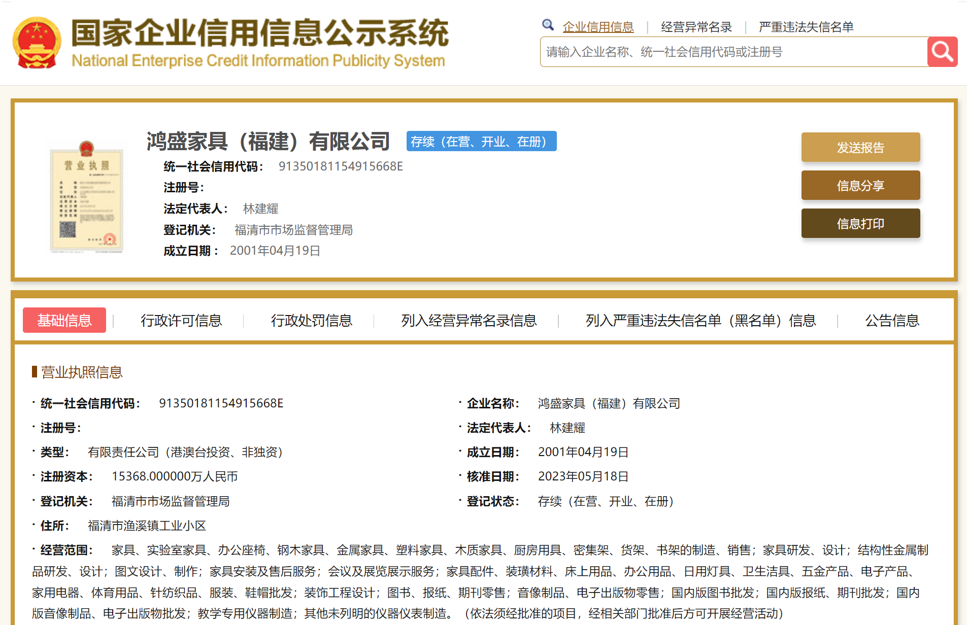
Task: Click the company title 鸿盛家具（福建）有限公司
Action: pyautogui.click(x=268, y=141)
